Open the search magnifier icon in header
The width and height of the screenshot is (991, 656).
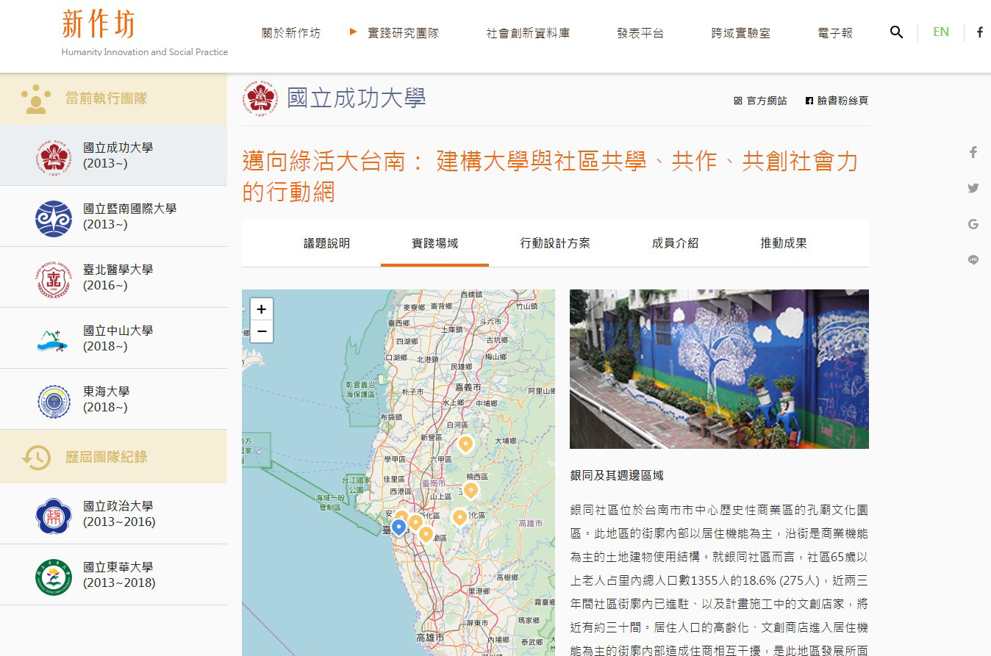(896, 32)
